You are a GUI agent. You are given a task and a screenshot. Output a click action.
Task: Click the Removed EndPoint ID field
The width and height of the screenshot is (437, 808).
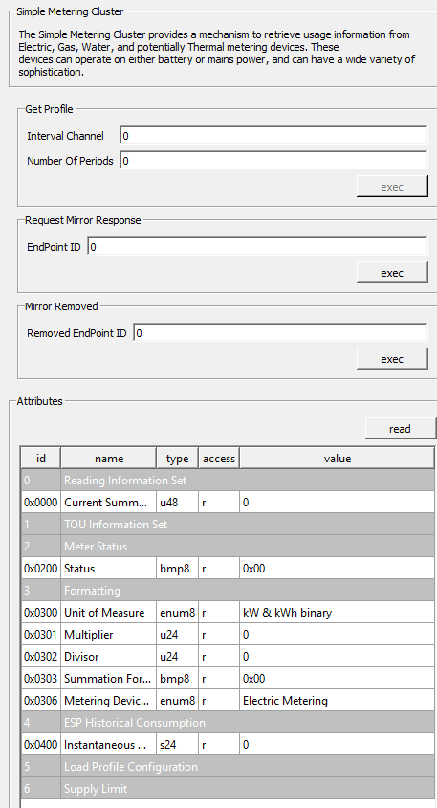[x=280, y=332]
